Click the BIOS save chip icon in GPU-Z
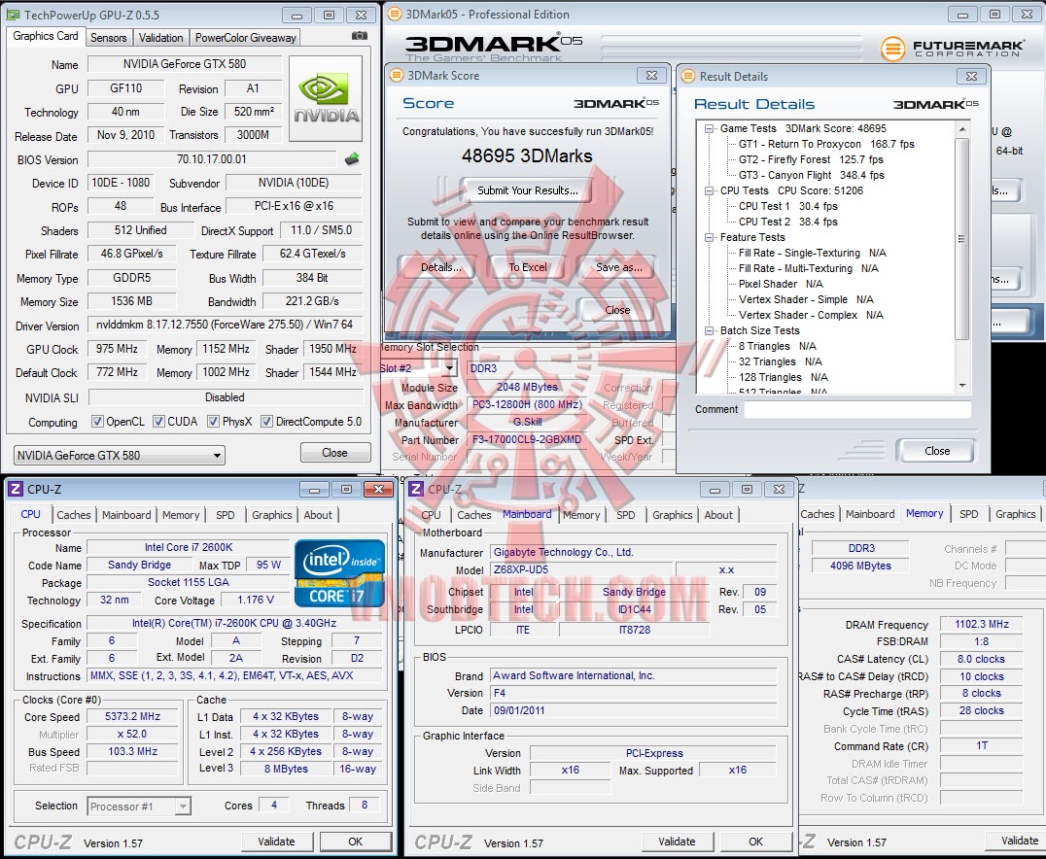Image resolution: width=1046 pixels, height=859 pixels. pyautogui.click(x=352, y=159)
